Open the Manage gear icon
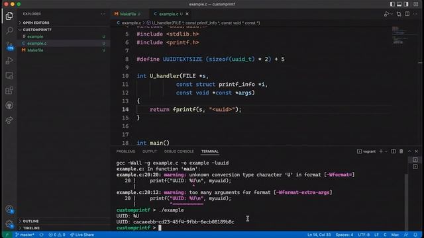This screenshot has height=238, width=424. coord(9,223)
